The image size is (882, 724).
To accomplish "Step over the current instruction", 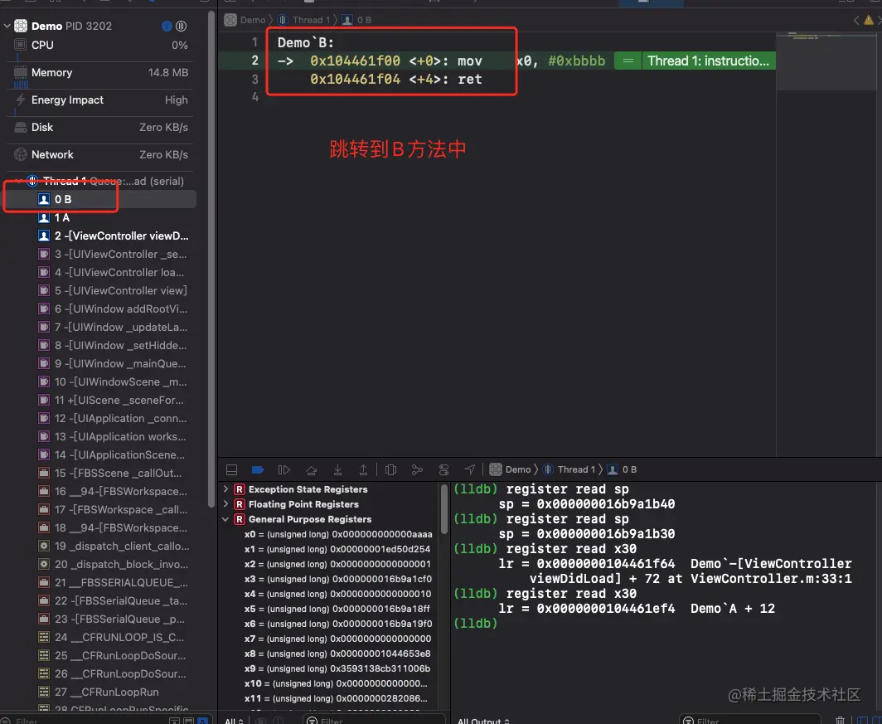I will click(312, 469).
